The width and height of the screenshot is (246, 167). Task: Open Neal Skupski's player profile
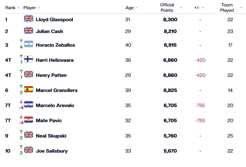tap(51, 136)
